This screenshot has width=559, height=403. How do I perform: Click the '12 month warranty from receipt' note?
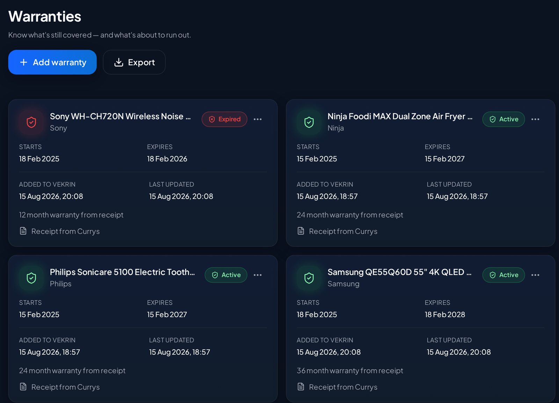point(71,215)
